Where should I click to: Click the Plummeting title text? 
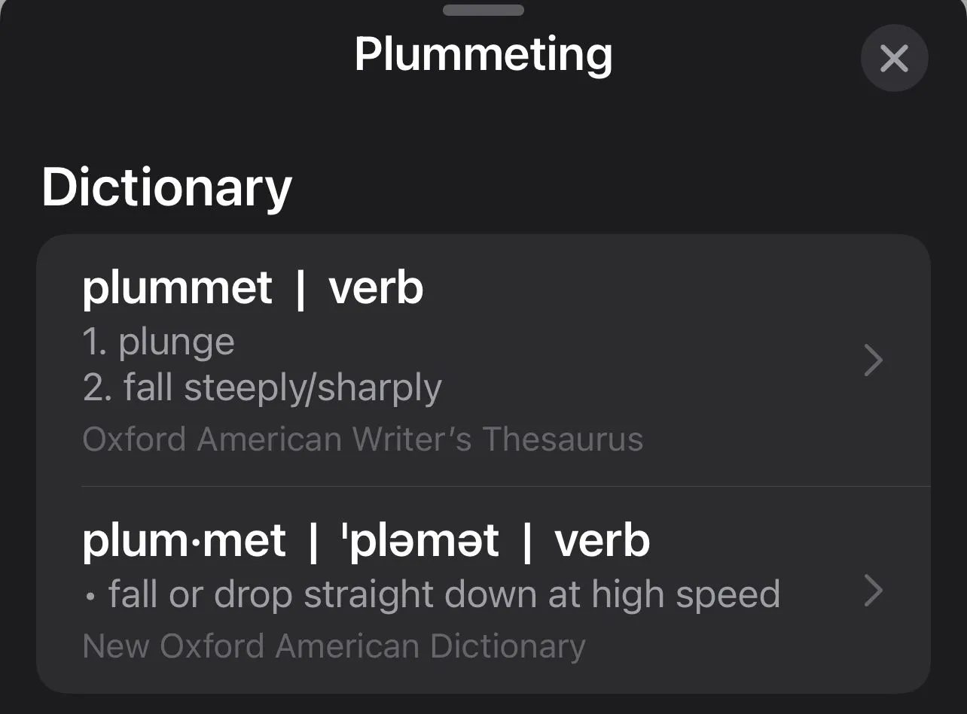(483, 54)
